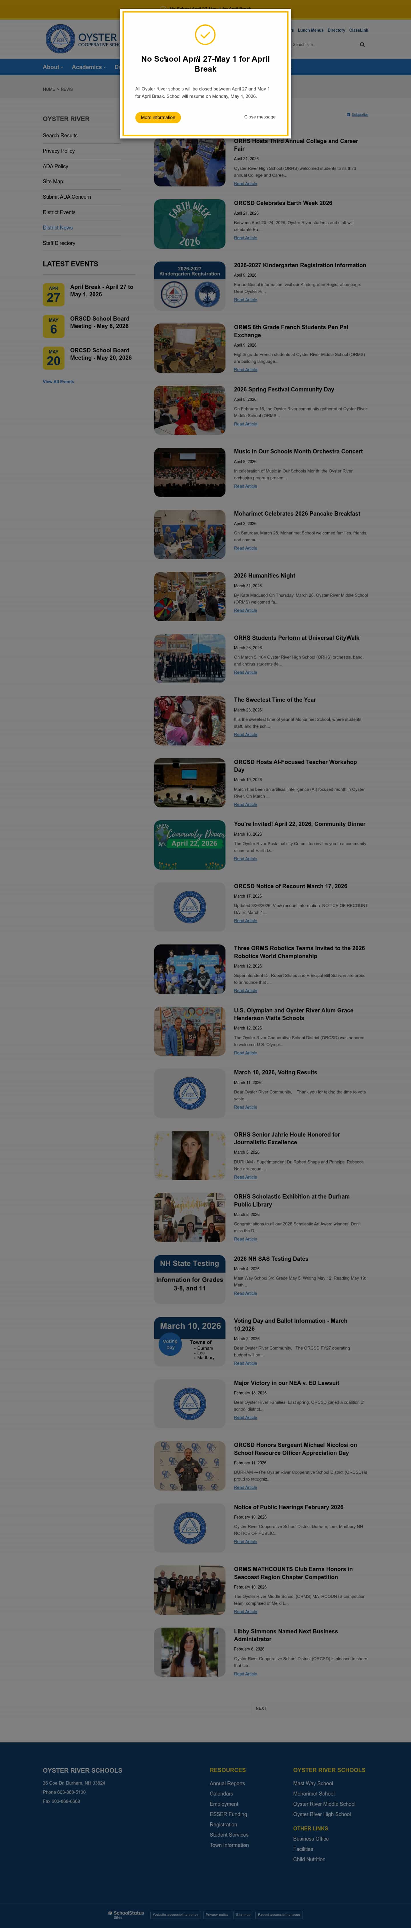Open the Kindergarten Registration thumbnail image
Viewport: 411px width, 1928px height.
coord(190,286)
